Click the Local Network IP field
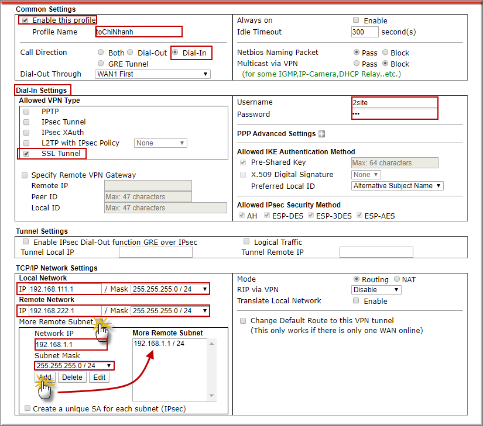Image resolution: width=483 pixels, height=426 pixels. [66, 289]
